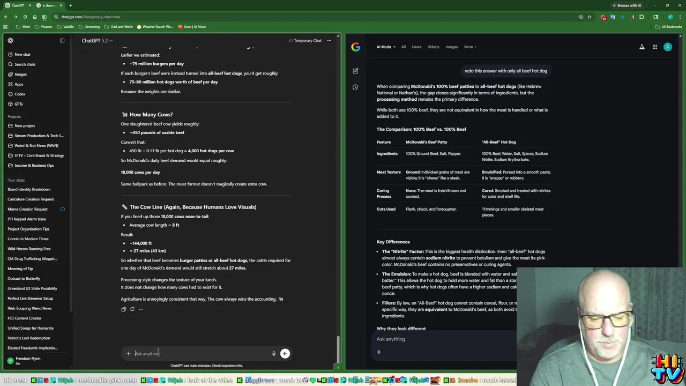The width and height of the screenshot is (686, 386).
Task: Switch to Images tab
Action: pos(452,47)
